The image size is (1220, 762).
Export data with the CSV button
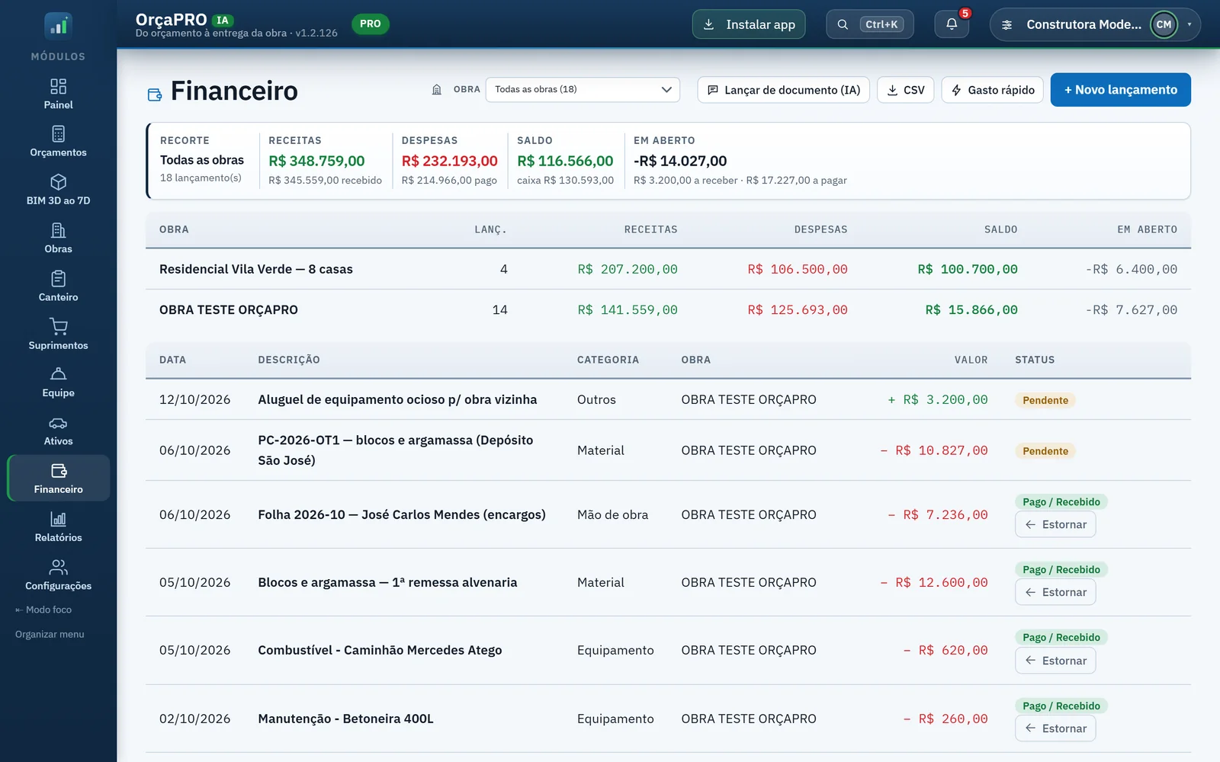pyautogui.click(x=906, y=90)
